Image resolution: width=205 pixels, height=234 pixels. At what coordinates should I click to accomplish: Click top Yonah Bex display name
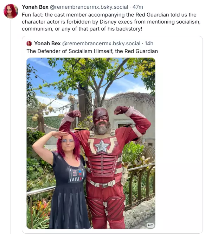[x=35, y=7]
